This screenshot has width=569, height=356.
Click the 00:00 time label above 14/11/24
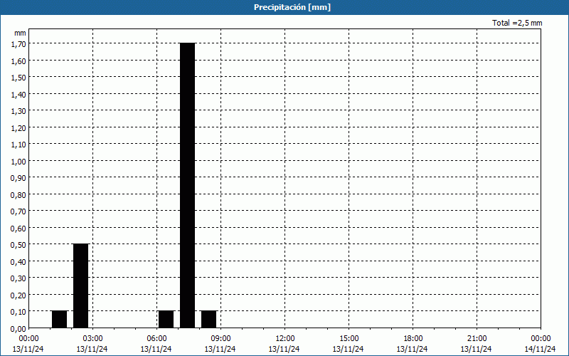pyautogui.click(x=541, y=339)
